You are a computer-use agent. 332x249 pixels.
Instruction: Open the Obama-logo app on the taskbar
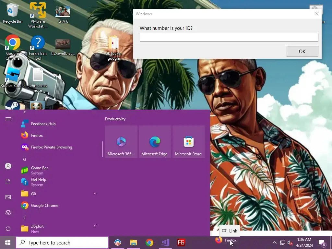118,243
